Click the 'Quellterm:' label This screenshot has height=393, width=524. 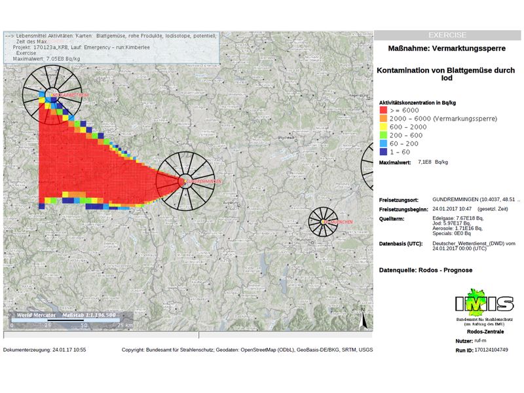click(x=392, y=219)
